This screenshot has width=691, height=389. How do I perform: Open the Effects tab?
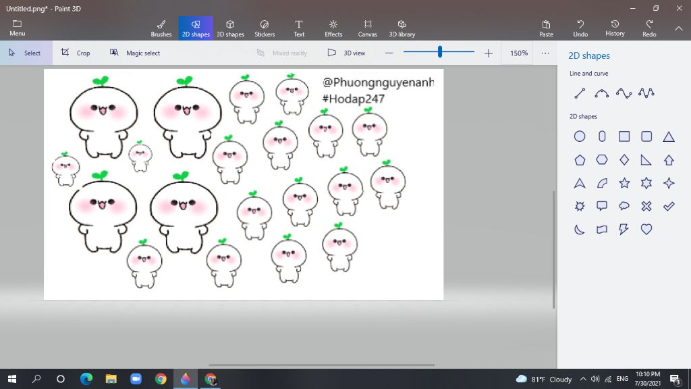click(333, 28)
